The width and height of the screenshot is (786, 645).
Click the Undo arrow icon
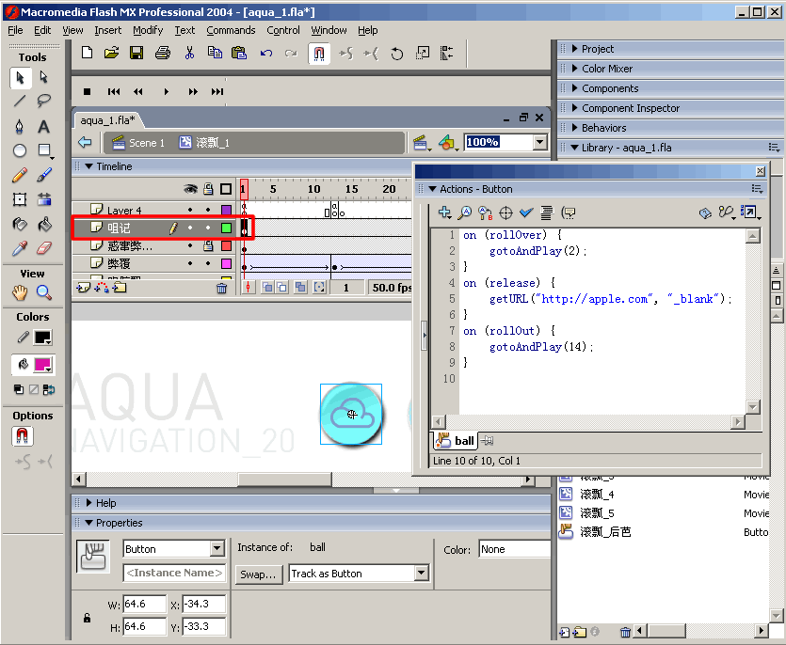(266, 53)
